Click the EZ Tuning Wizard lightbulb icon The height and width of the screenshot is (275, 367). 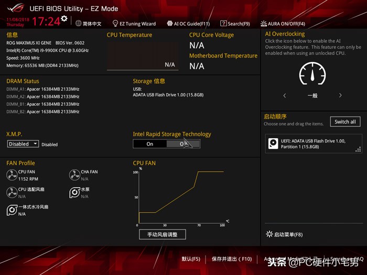pos(115,24)
